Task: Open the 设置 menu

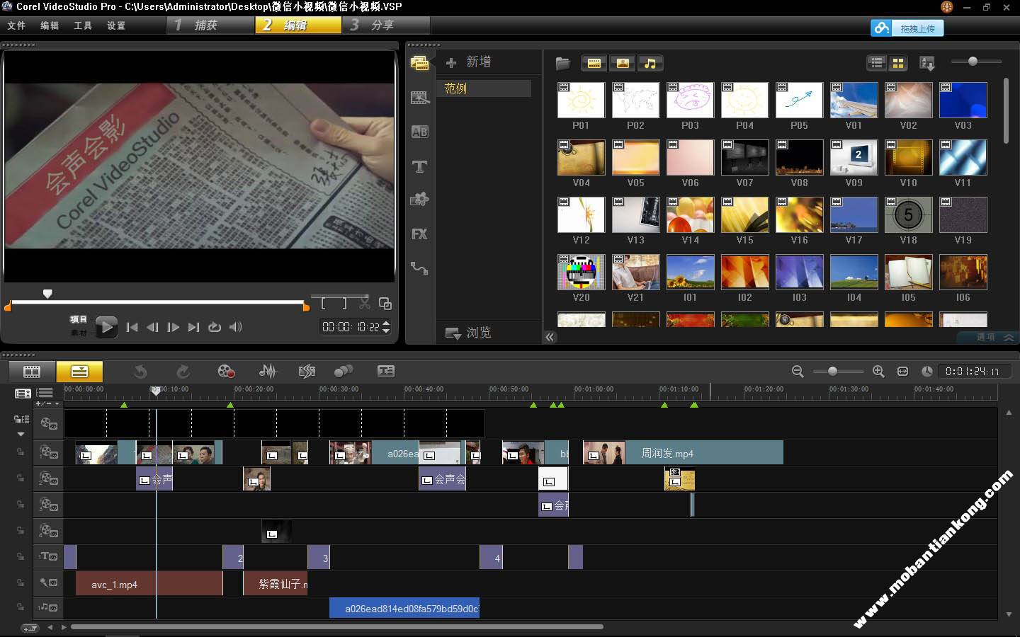Action: coord(116,25)
